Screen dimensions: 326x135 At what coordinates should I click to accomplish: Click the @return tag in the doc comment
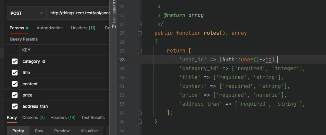pyautogui.click(x=174, y=15)
